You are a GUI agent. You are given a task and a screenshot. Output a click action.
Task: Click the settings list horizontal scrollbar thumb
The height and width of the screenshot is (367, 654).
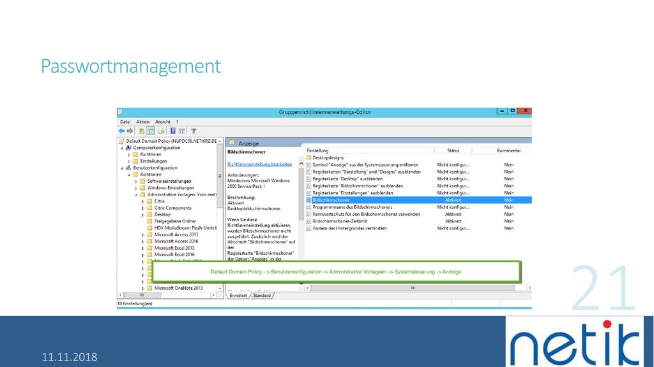click(413, 288)
